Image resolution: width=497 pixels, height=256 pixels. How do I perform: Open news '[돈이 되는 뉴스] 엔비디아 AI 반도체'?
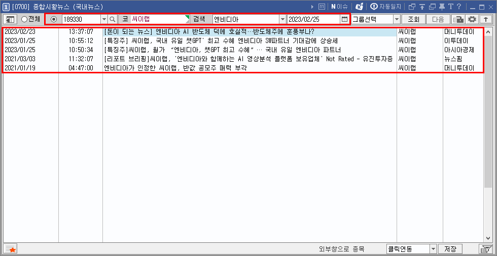coord(209,32)
